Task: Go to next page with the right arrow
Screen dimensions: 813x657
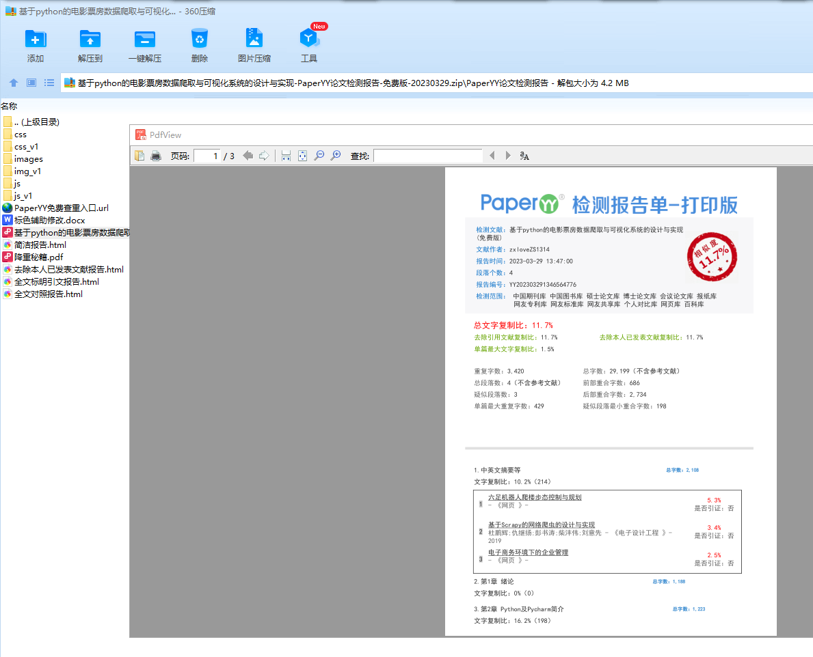Action: [264, 156]
